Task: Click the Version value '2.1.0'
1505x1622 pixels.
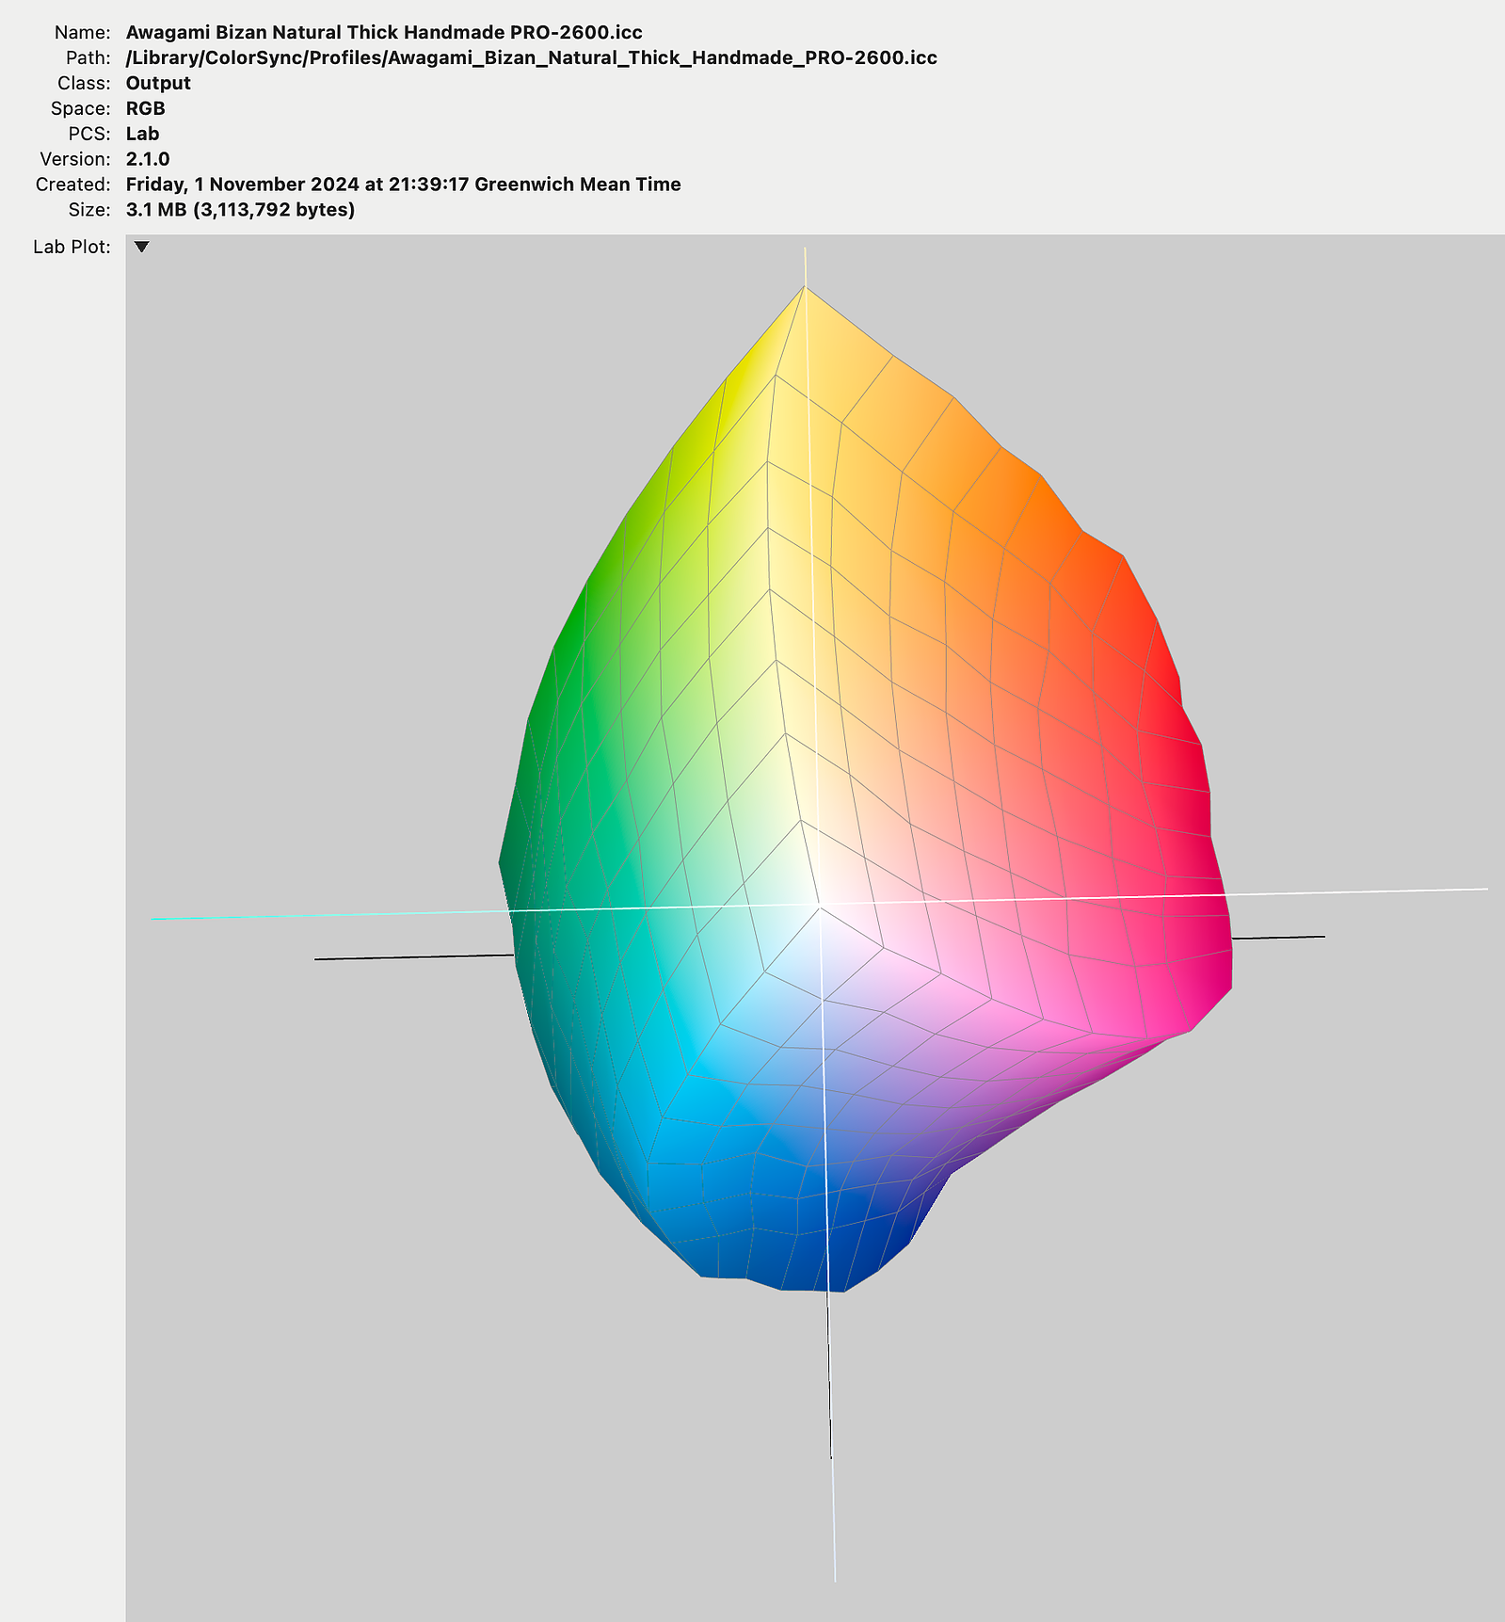Action: (x=148, y=159)
